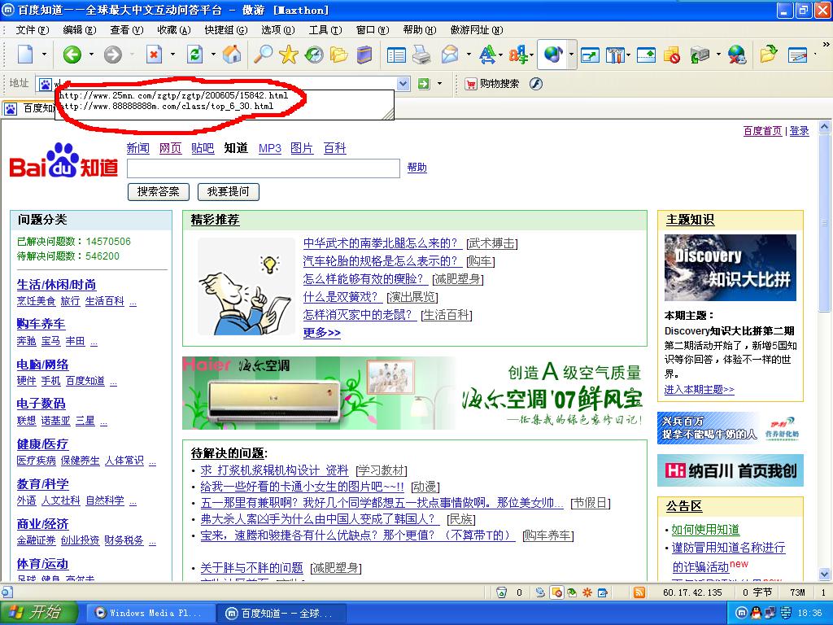Open dropdown arrow next to Go button

click(x=439, y=84)
